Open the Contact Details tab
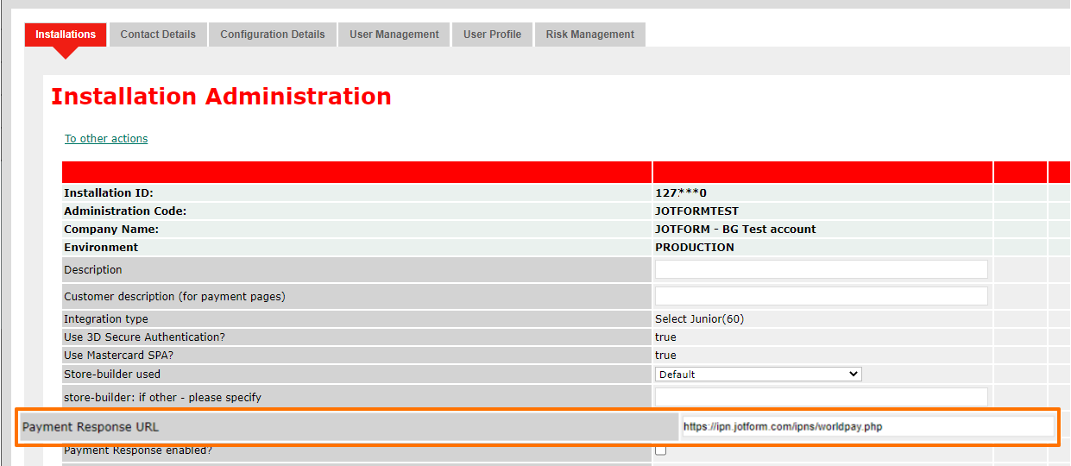Viewport: 1071px width, 466px height. tap(158, 35)
